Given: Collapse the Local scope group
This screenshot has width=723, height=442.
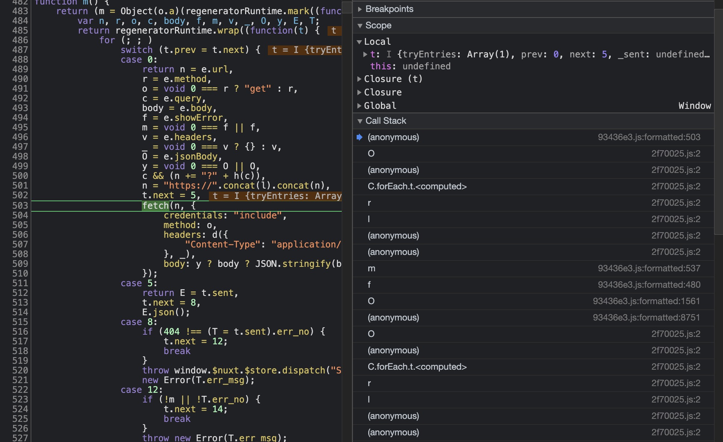Looking at the screenshot, I should 377,41.
